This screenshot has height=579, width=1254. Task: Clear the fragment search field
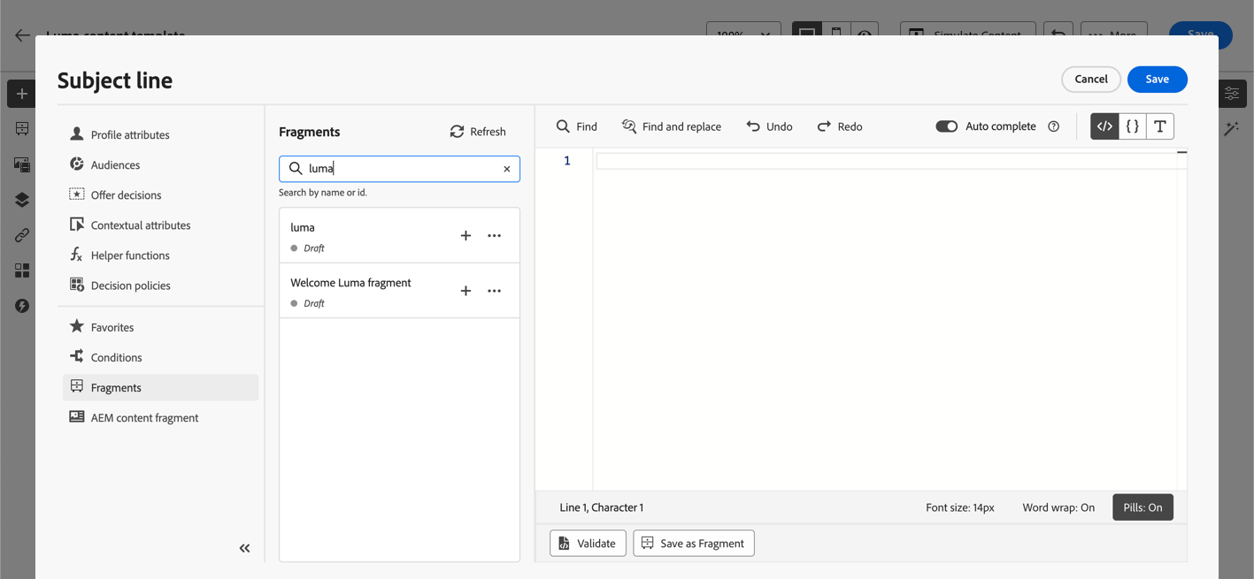point(507,169)
